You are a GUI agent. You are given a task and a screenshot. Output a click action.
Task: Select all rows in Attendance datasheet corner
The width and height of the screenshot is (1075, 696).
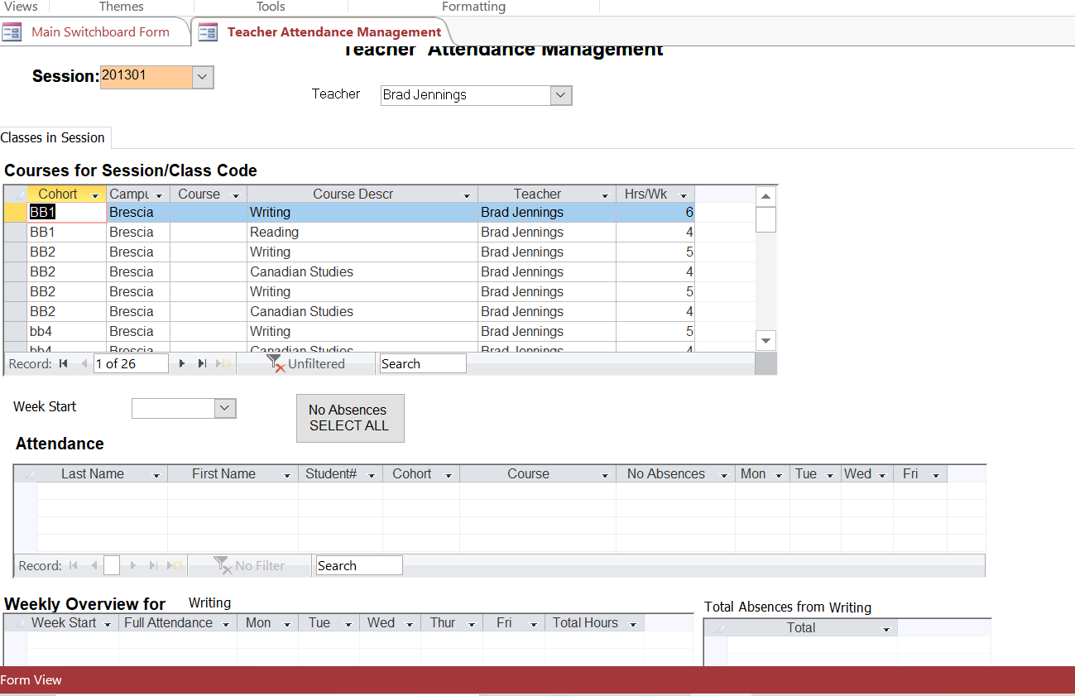click(25, 474)
